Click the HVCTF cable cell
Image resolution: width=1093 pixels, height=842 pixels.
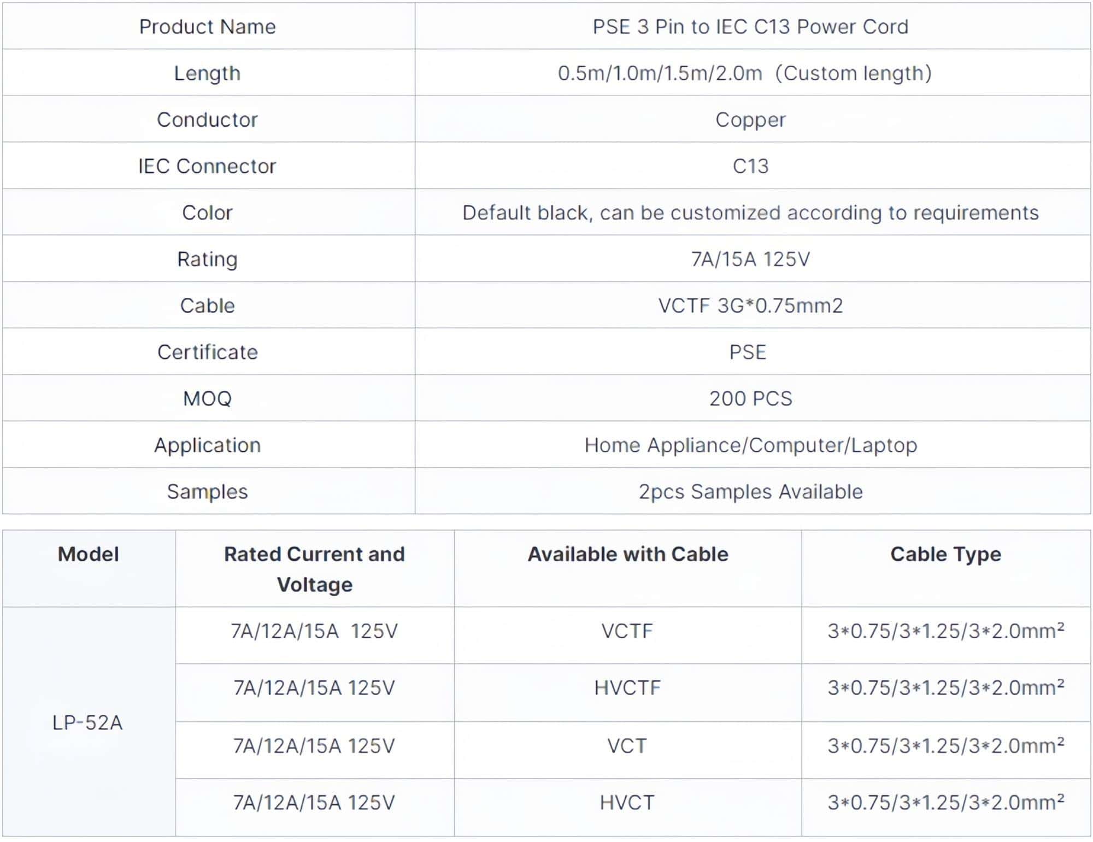[x=627, y=687]
